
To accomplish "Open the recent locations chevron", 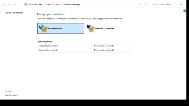I will point(14,4).
